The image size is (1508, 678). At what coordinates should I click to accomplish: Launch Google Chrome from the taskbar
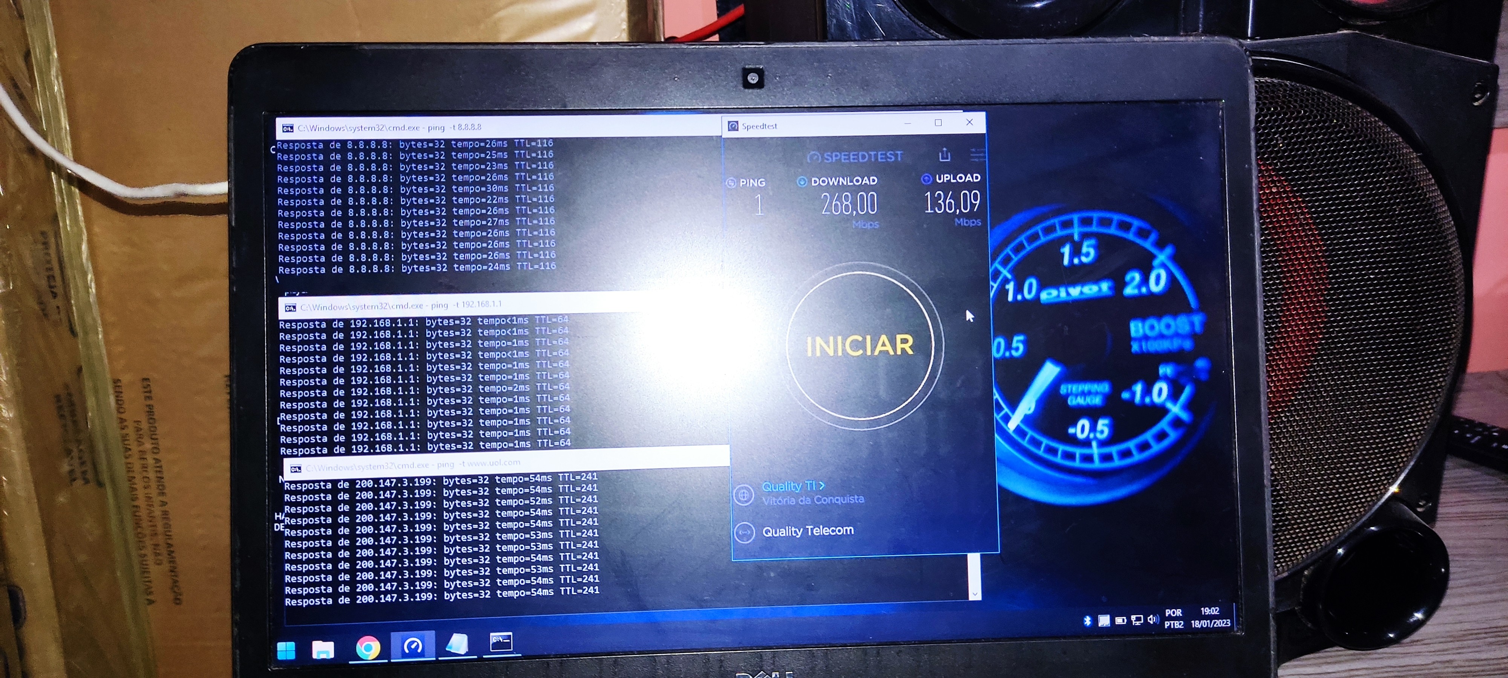[368, 647]
